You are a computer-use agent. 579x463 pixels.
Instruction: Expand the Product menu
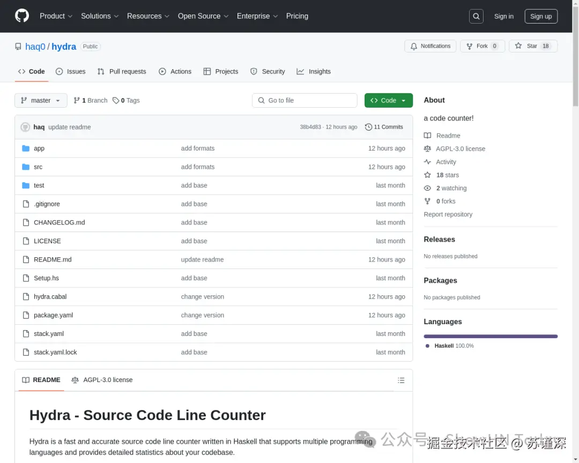pos(56,16)
